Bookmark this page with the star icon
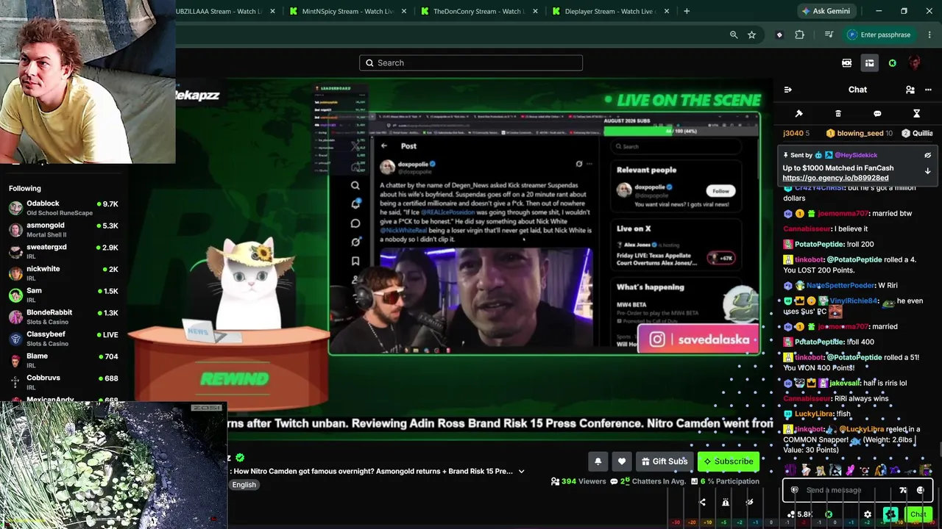The width and height of the screenshot is (942, 529). click(x=751, y=35)
